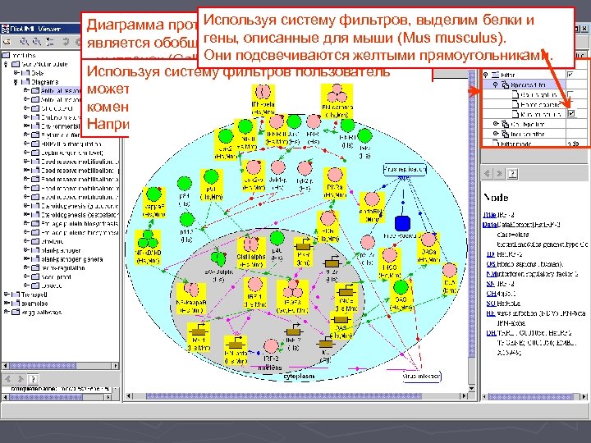Select the ISGF3 complex node
Screen dimensions: 591x443
[x=292, y=297]
